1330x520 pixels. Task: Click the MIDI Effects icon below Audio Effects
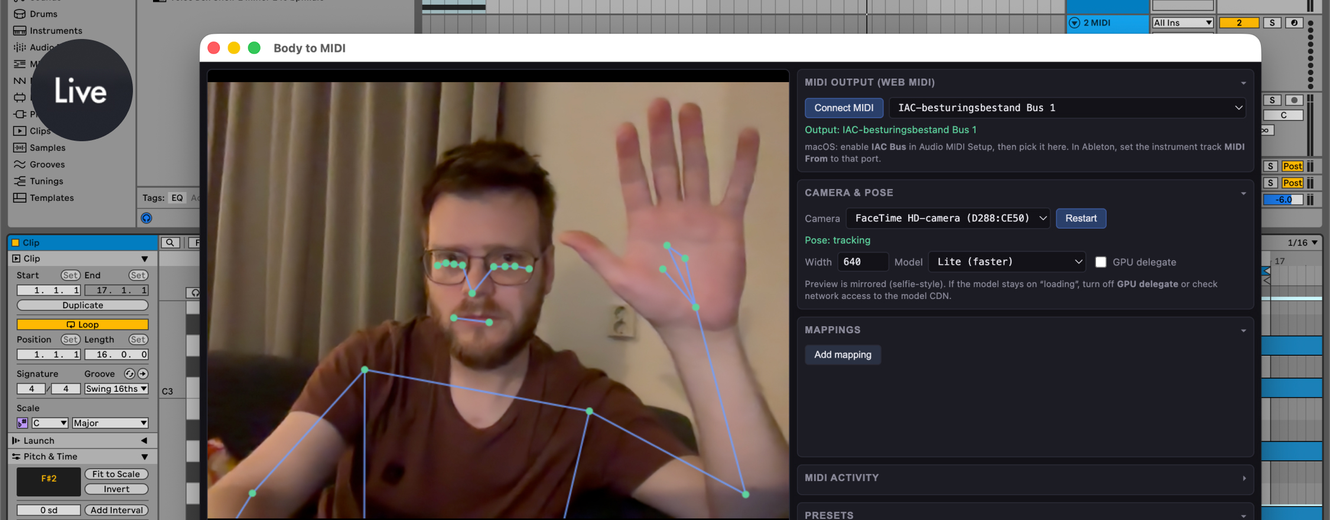pyautogui.click(x=19, y=64)
